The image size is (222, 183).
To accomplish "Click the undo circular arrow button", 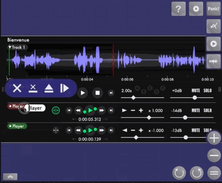I will coord(179,172).
